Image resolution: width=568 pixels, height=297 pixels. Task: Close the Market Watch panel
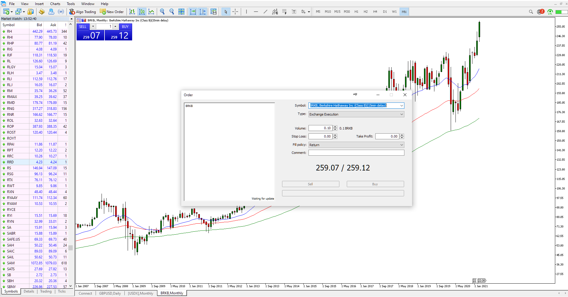click(71, 19)
